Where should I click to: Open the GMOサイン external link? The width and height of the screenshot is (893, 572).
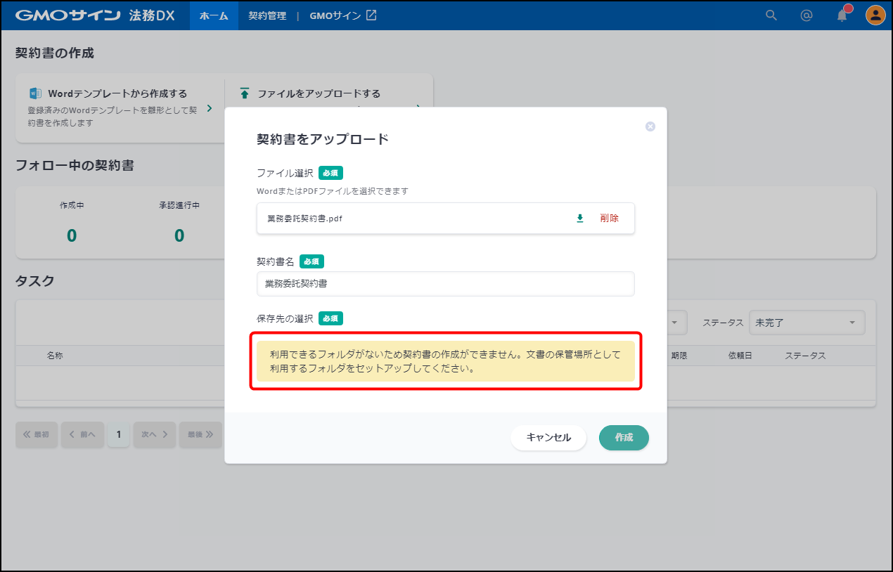343,15
